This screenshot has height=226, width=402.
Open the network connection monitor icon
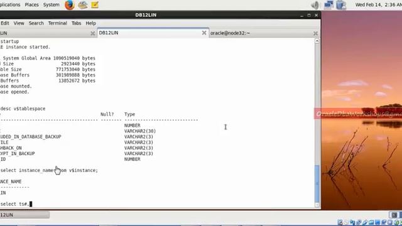coord(329,5)
